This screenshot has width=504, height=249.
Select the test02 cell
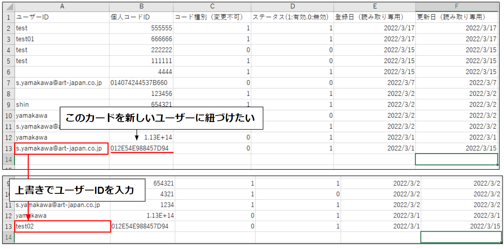pyautogui.click(x=63, y=226)
